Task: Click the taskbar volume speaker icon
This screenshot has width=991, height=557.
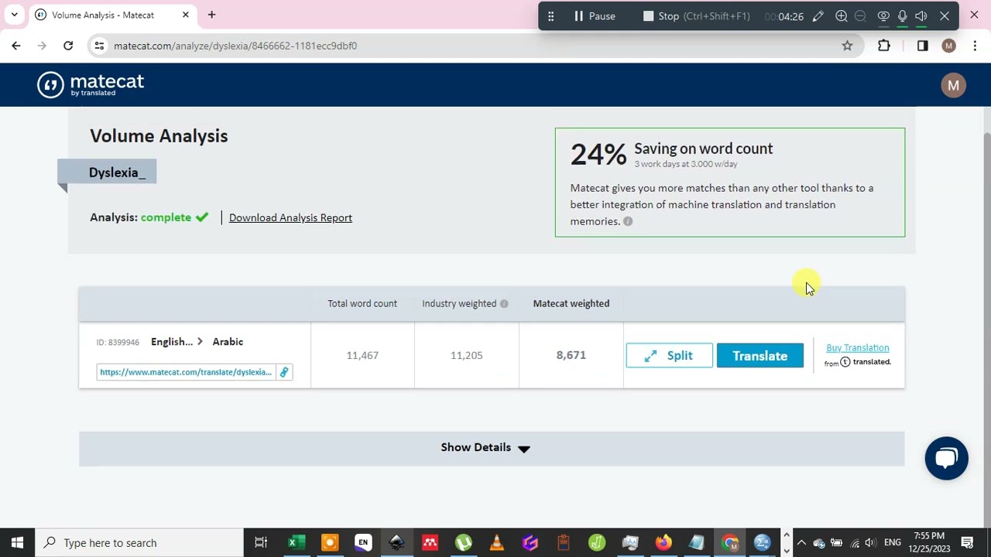Action: click(x=870, y=542)
